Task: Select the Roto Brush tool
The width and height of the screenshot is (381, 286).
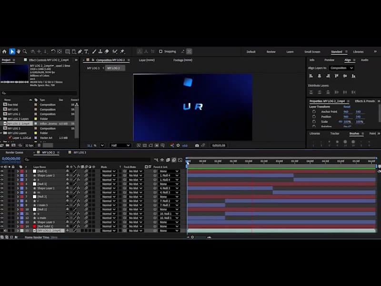Action: tap(115, 51)
